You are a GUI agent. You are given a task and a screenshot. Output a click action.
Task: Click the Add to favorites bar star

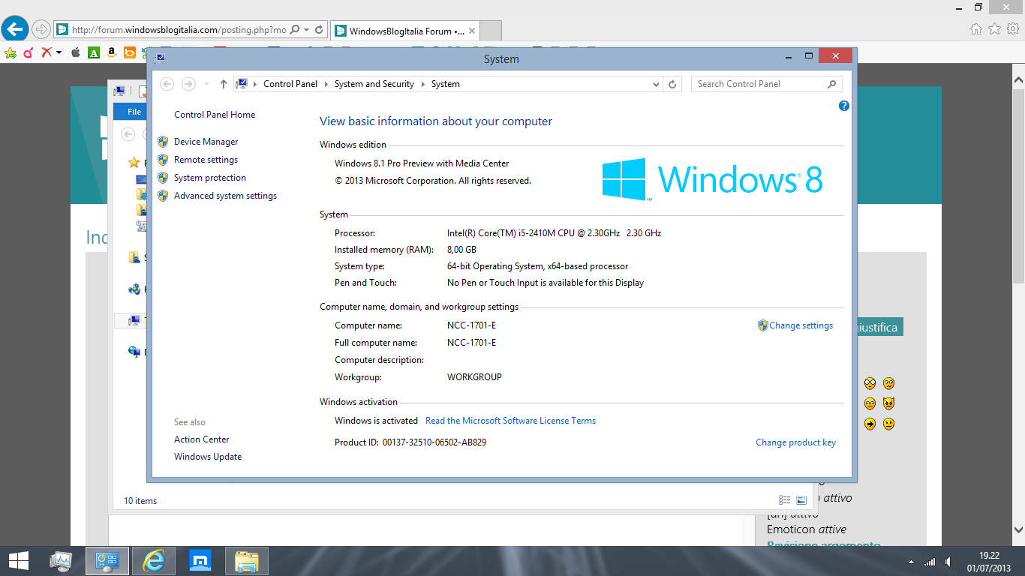(x=11, y=52)
